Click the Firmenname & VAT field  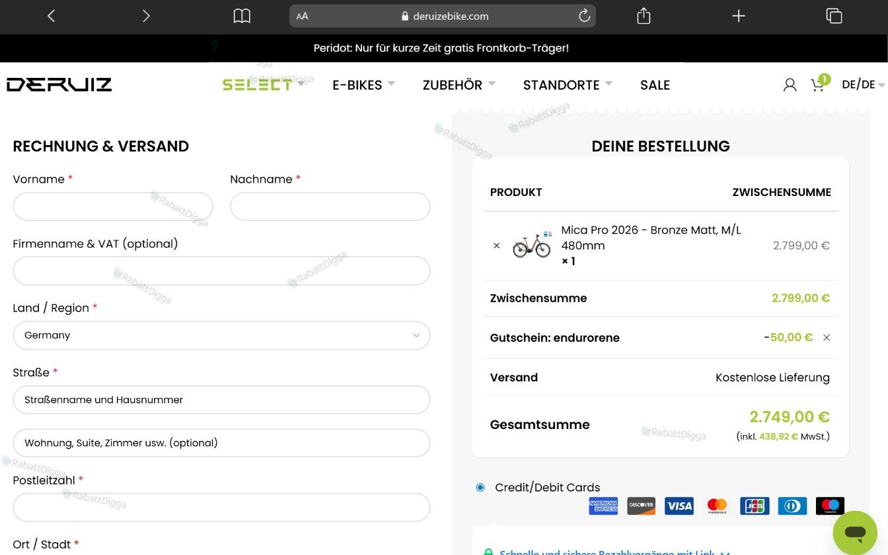coord(221,271)
